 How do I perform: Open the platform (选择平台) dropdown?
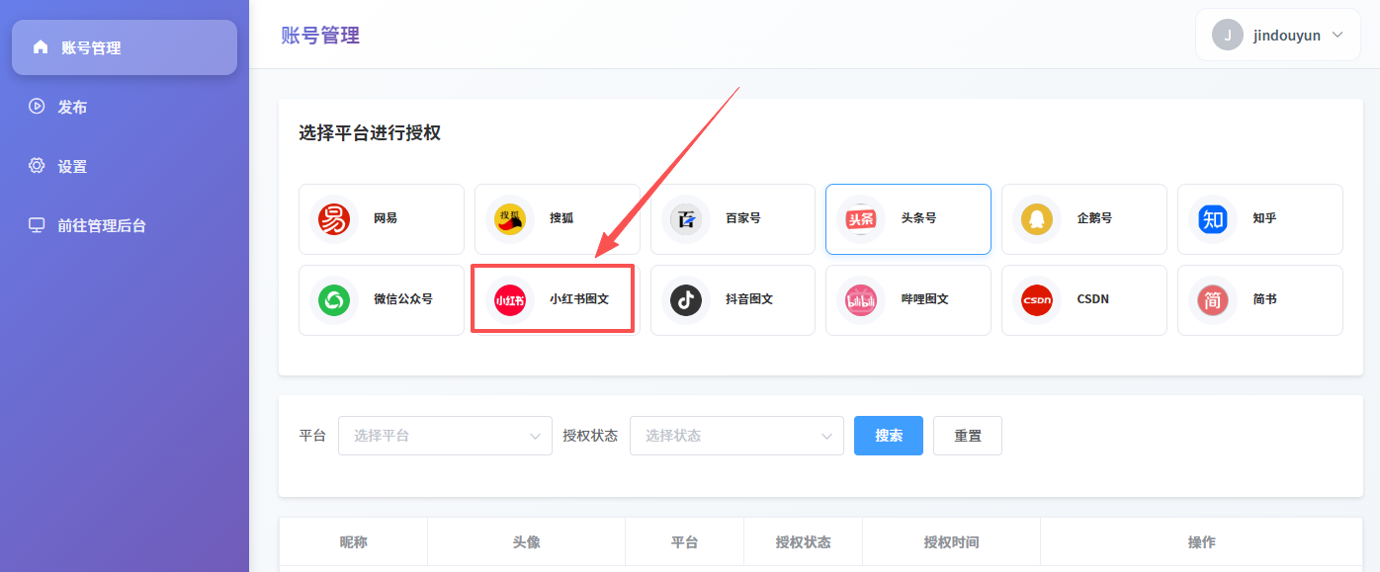445,436
